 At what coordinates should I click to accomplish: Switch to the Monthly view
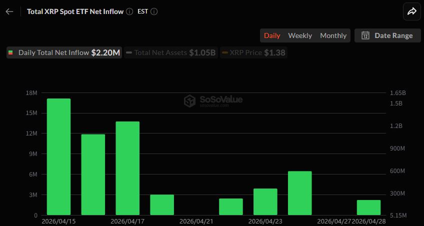pos(333,35)
